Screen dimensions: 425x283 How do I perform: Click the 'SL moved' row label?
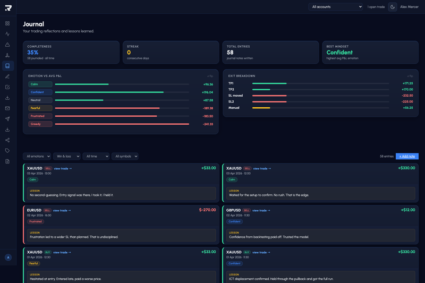pos(235,96)
